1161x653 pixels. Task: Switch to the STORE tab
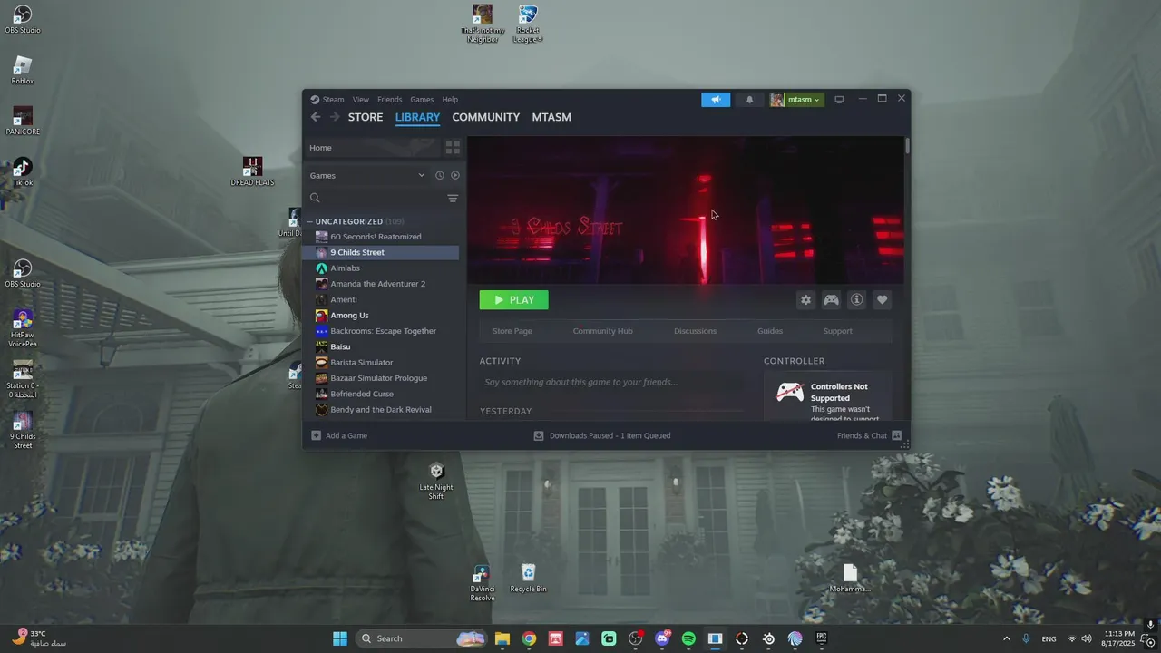click(366, 117)
